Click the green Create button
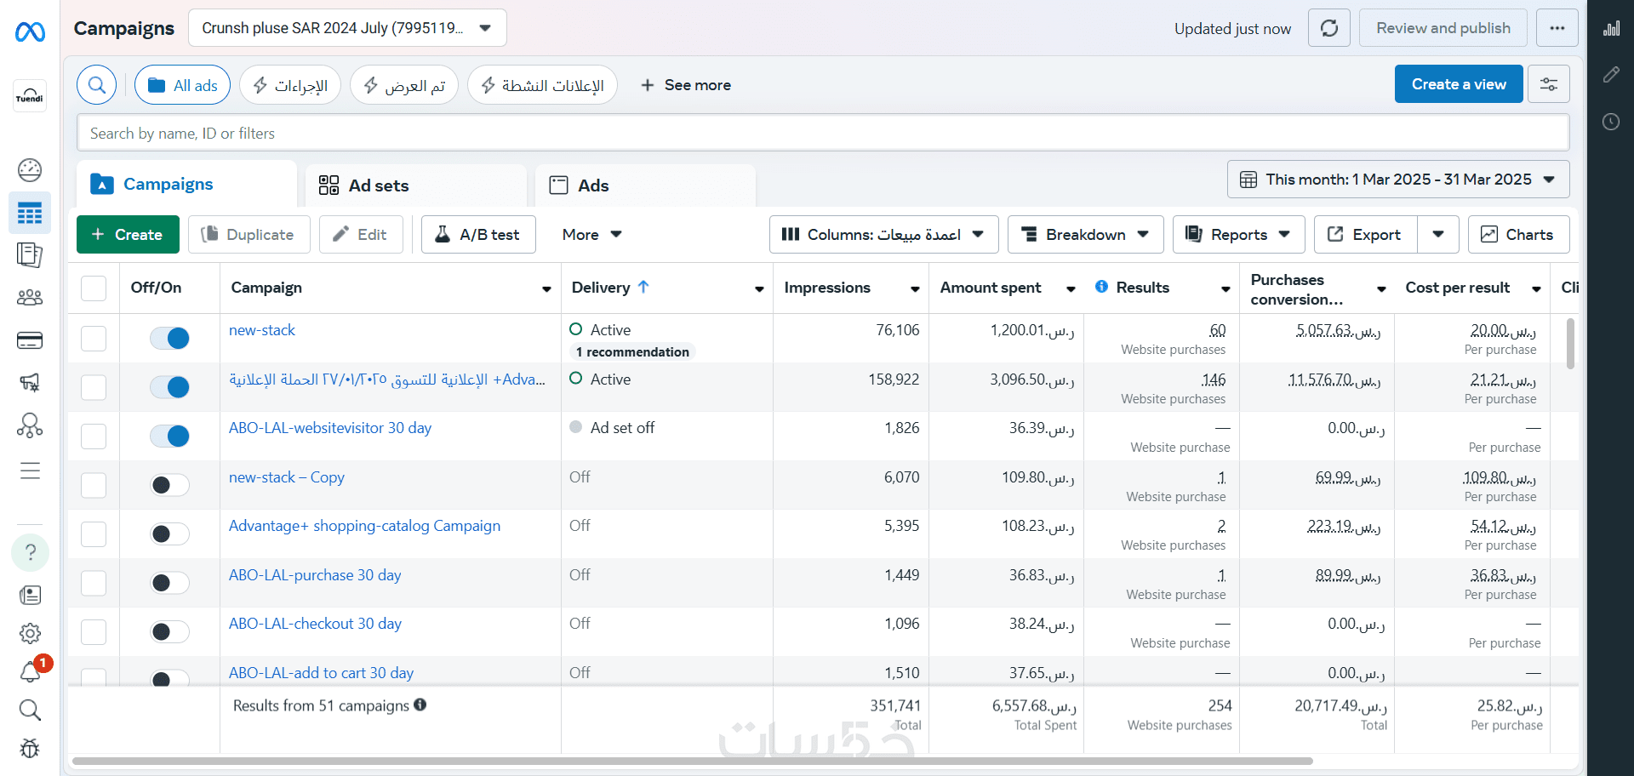1634x776 pixels. pos(128,235)
